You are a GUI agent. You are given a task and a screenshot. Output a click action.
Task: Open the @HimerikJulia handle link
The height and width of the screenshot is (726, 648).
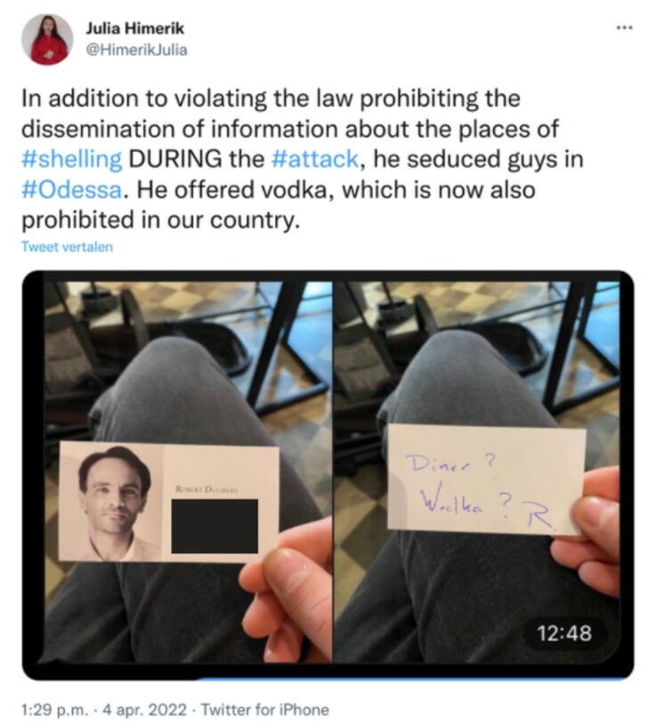click(x=137, y=50)
